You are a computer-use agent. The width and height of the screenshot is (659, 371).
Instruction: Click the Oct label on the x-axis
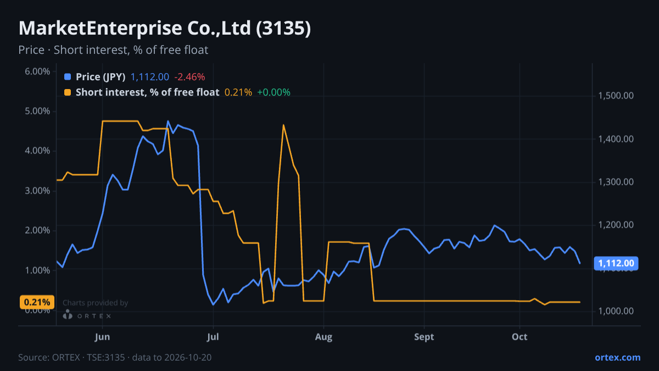pyautogui.click(x=520, y=336)
